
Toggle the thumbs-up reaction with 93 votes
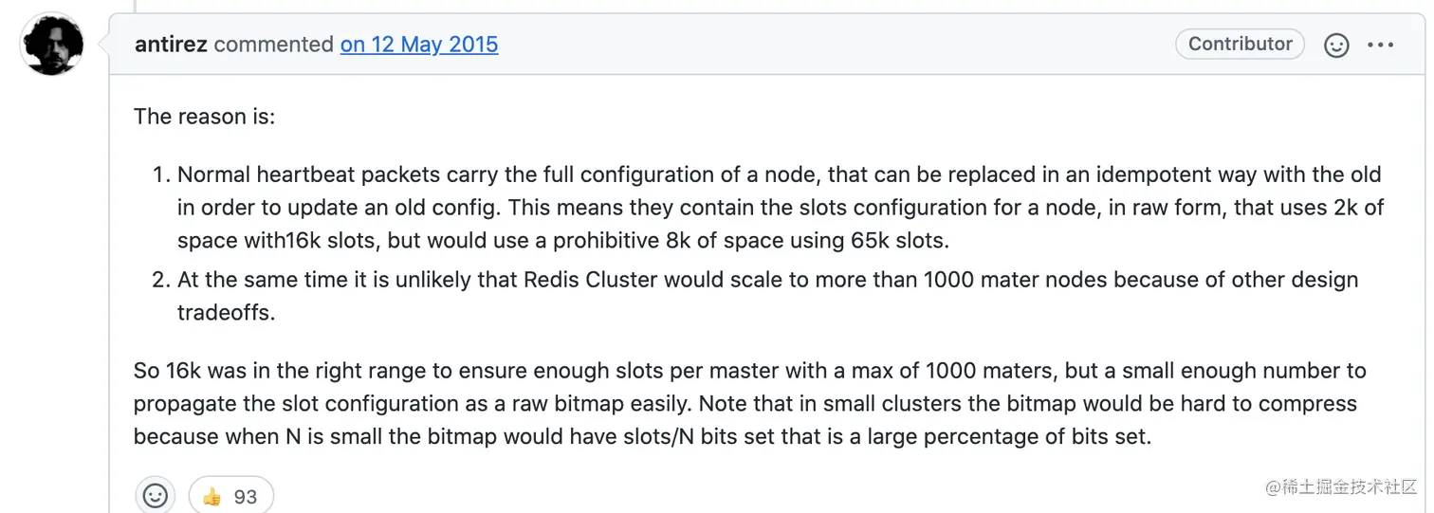pyautogui.click(x=231, y=496)
